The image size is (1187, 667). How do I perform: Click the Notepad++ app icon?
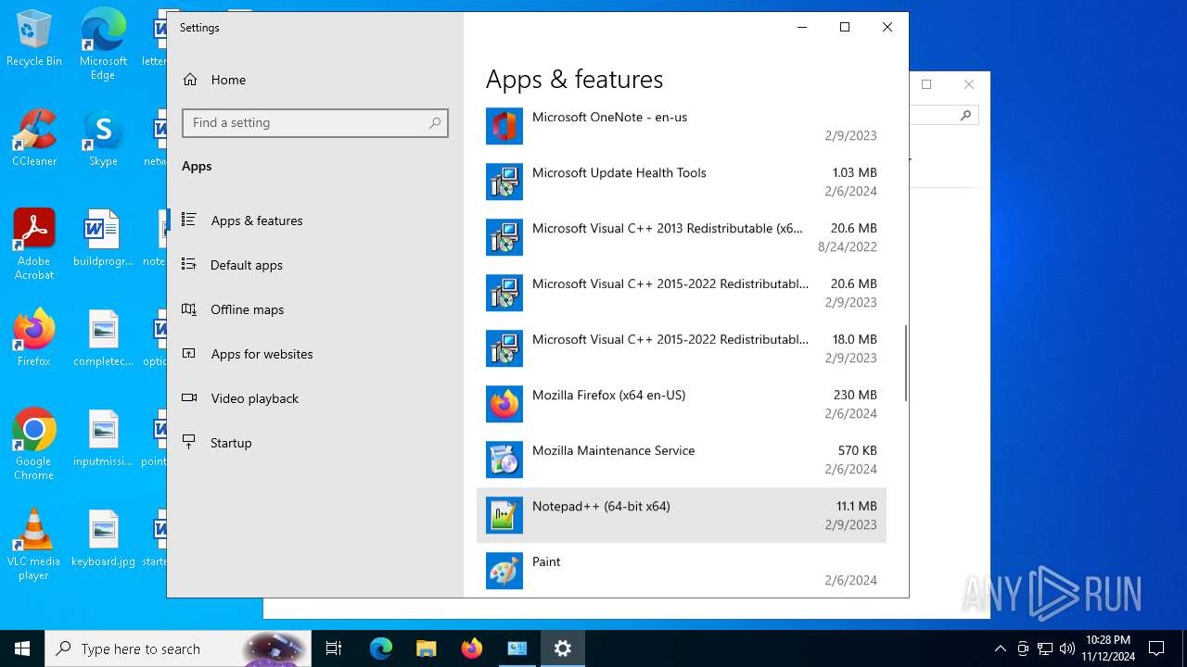pos(504,515)
